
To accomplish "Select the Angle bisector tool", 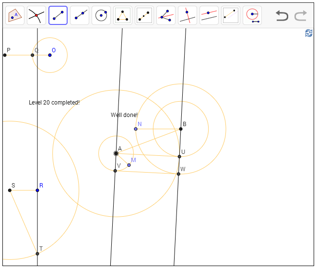I will pos(166,15).
